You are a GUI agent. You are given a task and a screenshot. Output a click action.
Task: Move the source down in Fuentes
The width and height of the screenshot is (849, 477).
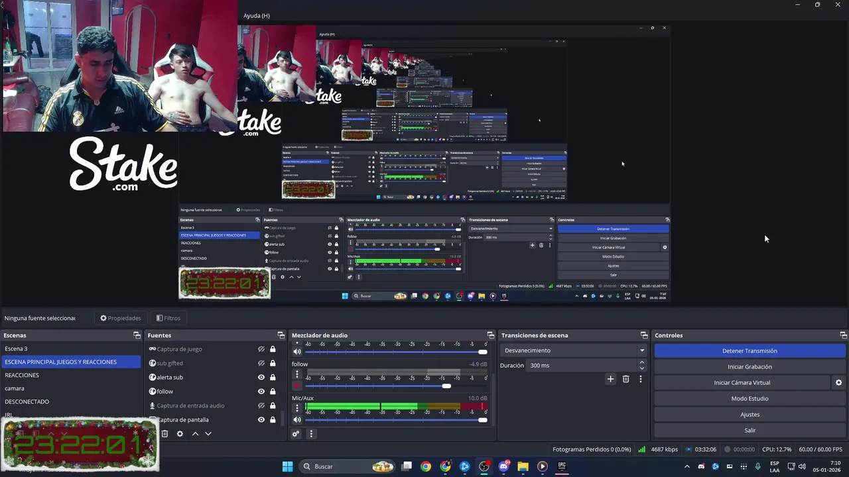tap(208, 434)
